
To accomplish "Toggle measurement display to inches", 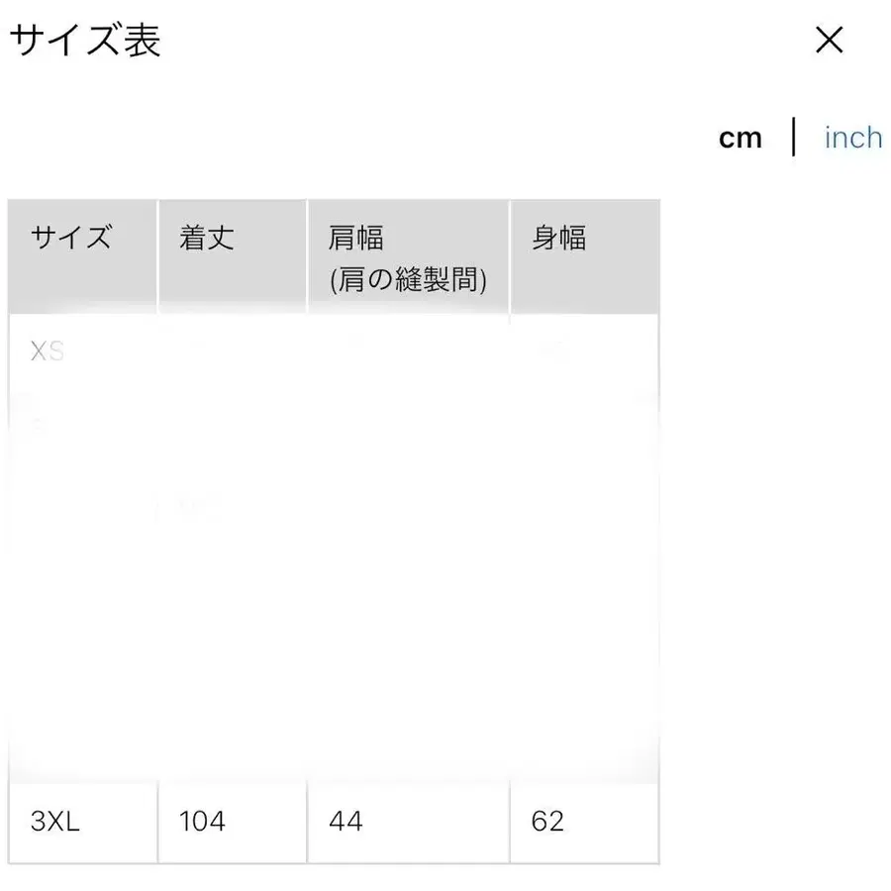I will (852, 138).
